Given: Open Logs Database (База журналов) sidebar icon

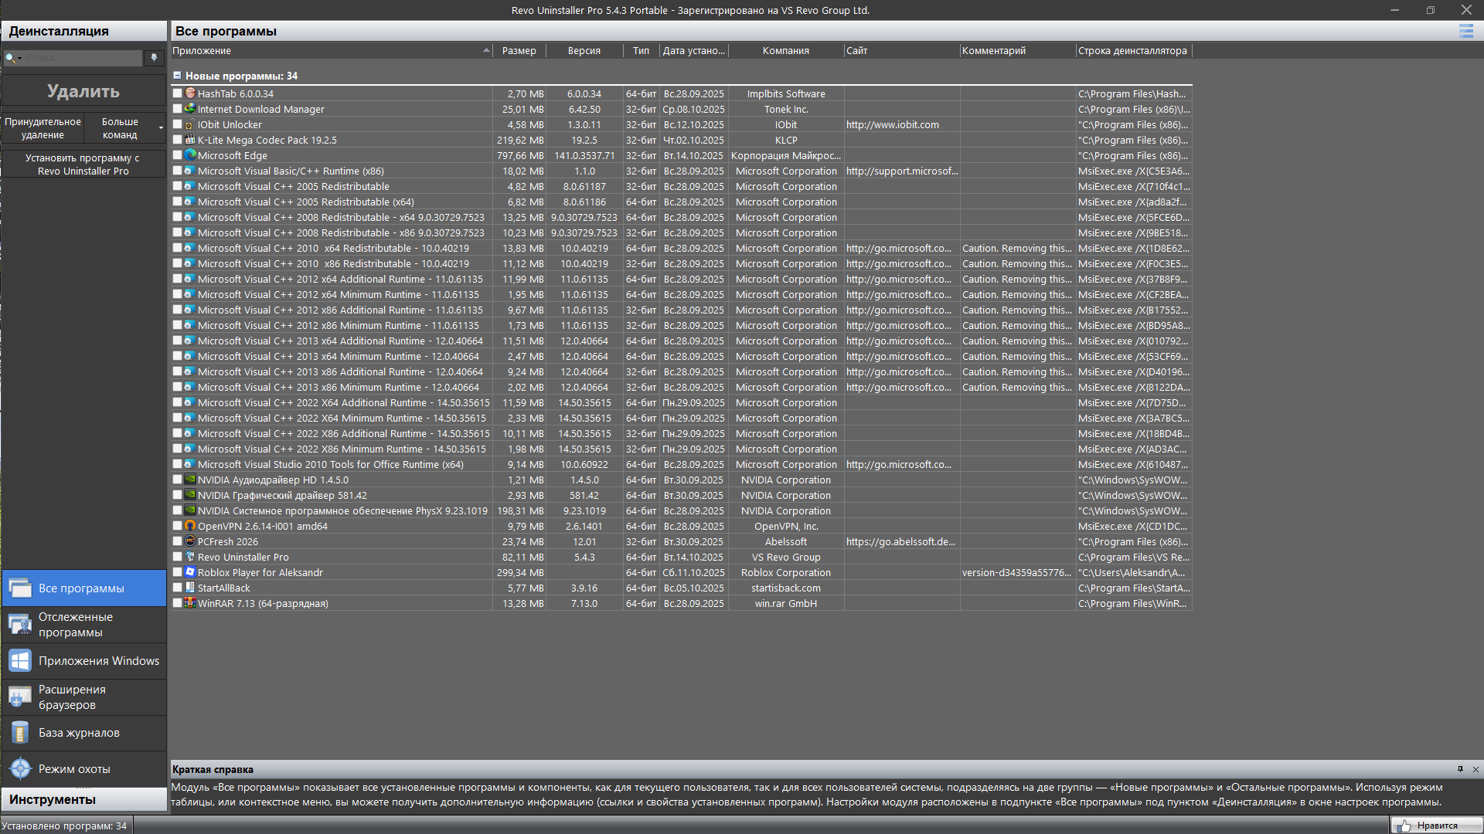Looking at the screenshot, I should tap(20, 732).
